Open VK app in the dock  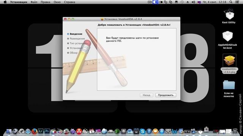tap(136, 131)
